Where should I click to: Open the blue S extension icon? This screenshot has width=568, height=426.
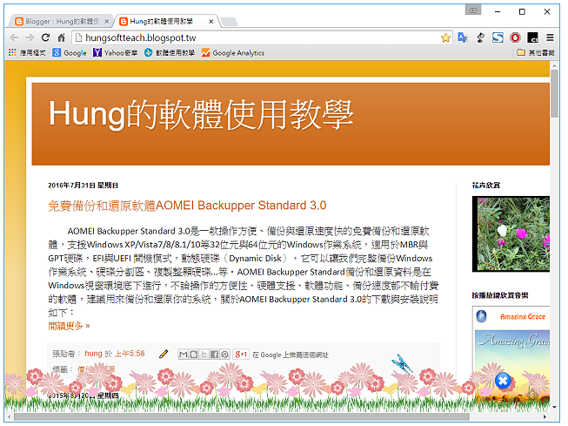tap(498, 37)
